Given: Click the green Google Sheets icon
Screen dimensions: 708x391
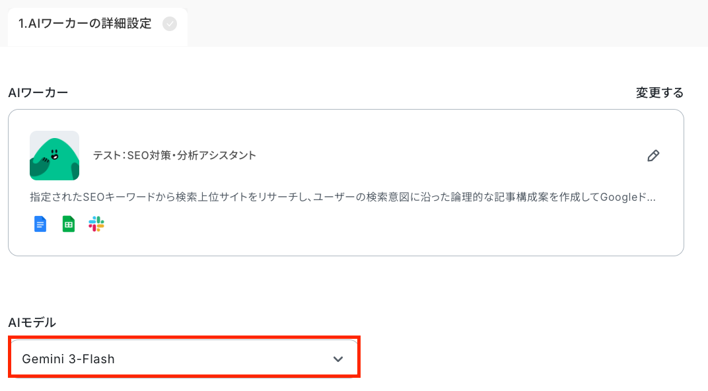Looking at the screenshot, I should point(68,224).
